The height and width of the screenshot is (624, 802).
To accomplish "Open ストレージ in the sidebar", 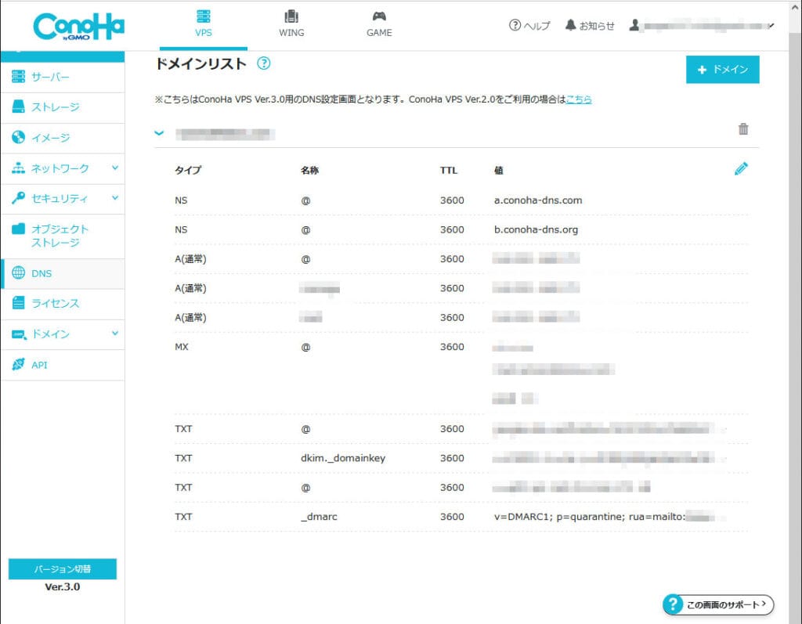I will click(63, 107).
